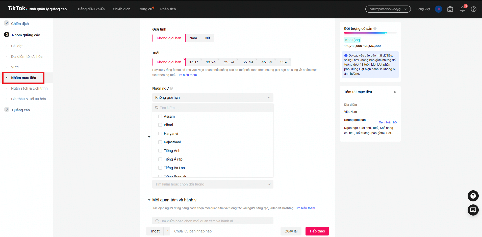This screenshot has width=482, height=237.
Task: Select age range 45-54
Action: tap(267, 62)
